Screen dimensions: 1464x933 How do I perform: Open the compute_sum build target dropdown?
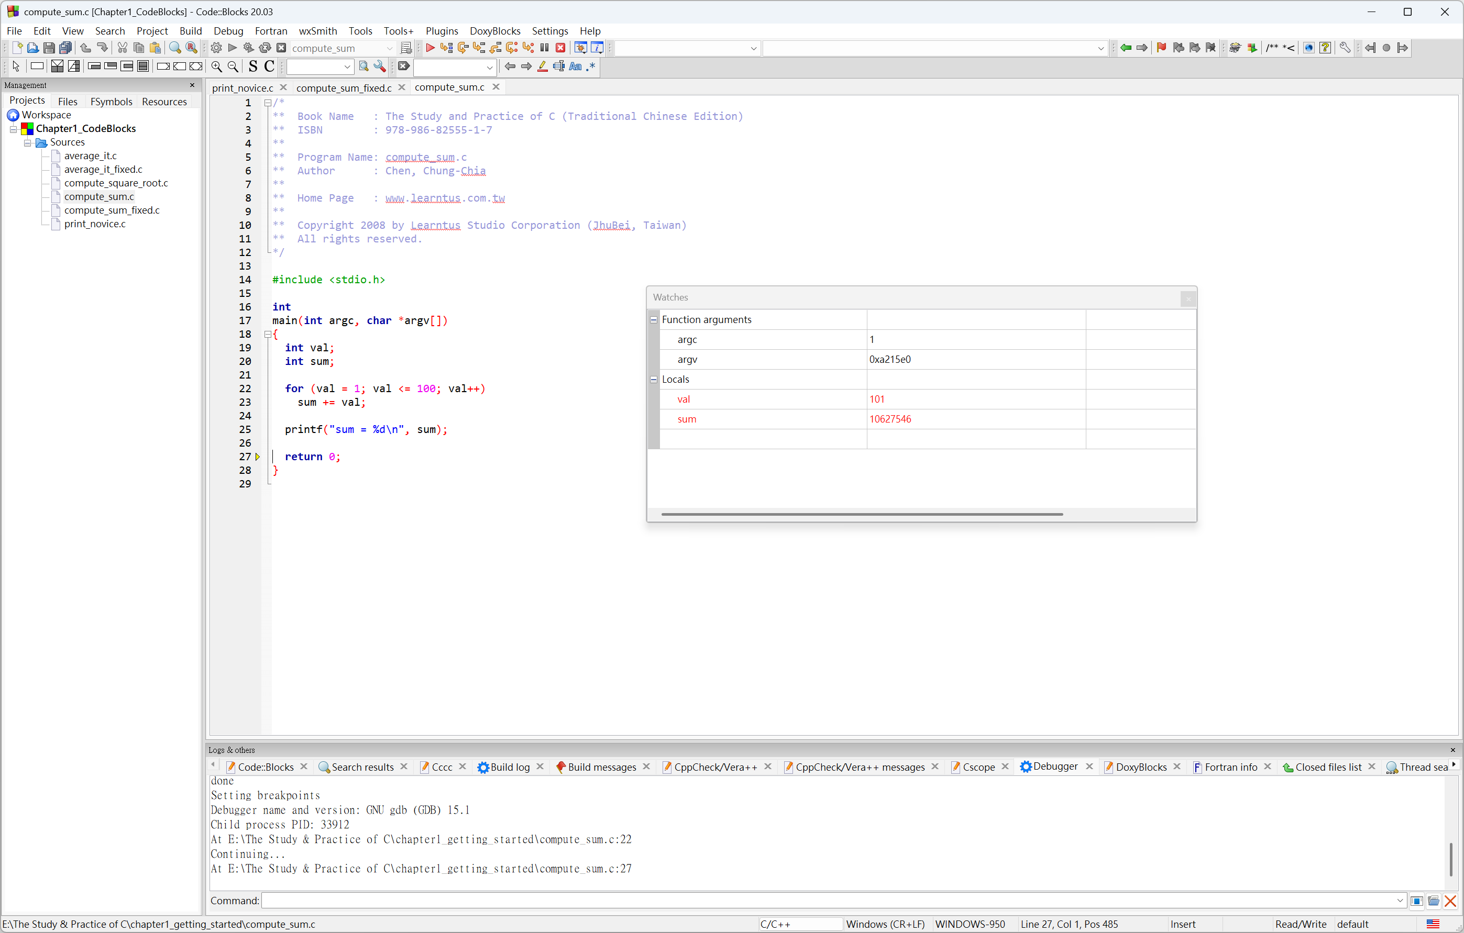(389, 48)
